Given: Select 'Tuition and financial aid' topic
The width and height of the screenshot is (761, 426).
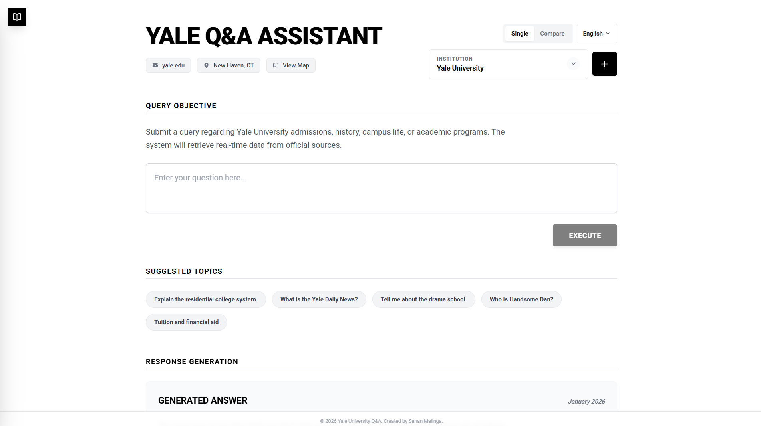Looking at the screenshot, I should pos(186,322).
